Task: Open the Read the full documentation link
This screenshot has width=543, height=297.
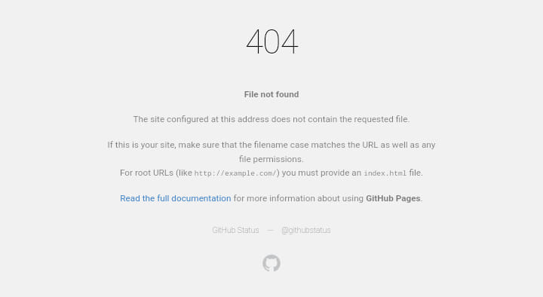Action: click(175, 198)
